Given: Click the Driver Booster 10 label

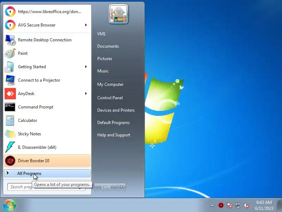Looking at the screenshot, I should [x=33, y=161].
